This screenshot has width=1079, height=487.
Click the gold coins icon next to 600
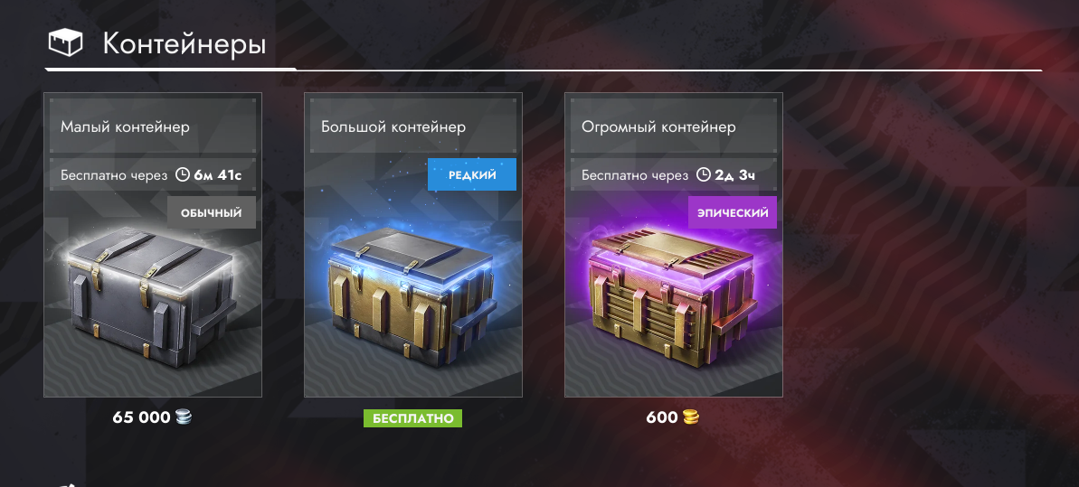point(691,417)
